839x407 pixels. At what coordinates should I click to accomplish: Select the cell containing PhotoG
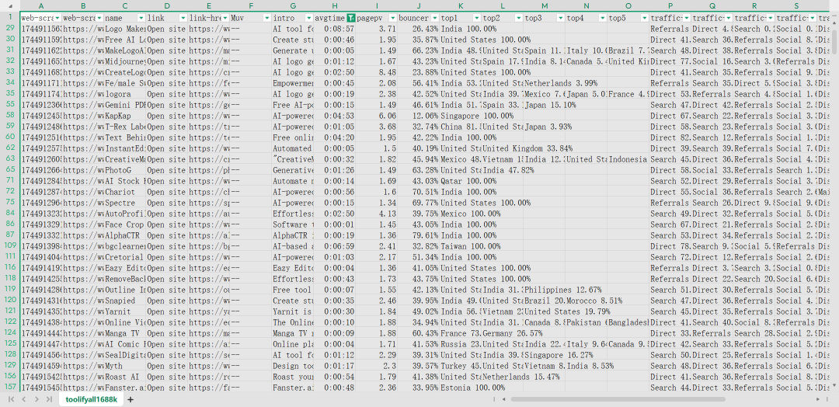point(124,170)
